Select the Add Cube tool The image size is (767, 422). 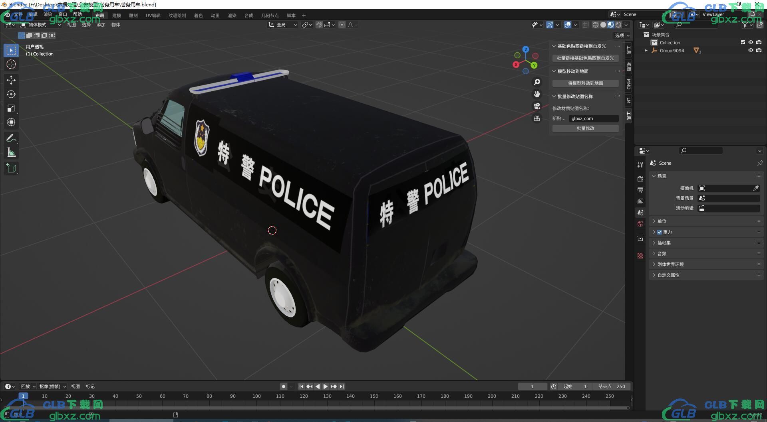point(11,168)
